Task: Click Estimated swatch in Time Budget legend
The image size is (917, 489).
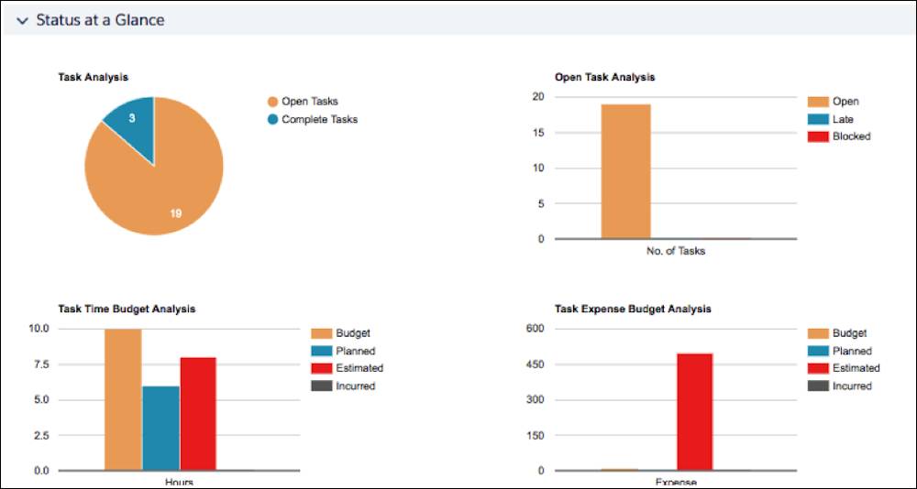Action: 321,368
